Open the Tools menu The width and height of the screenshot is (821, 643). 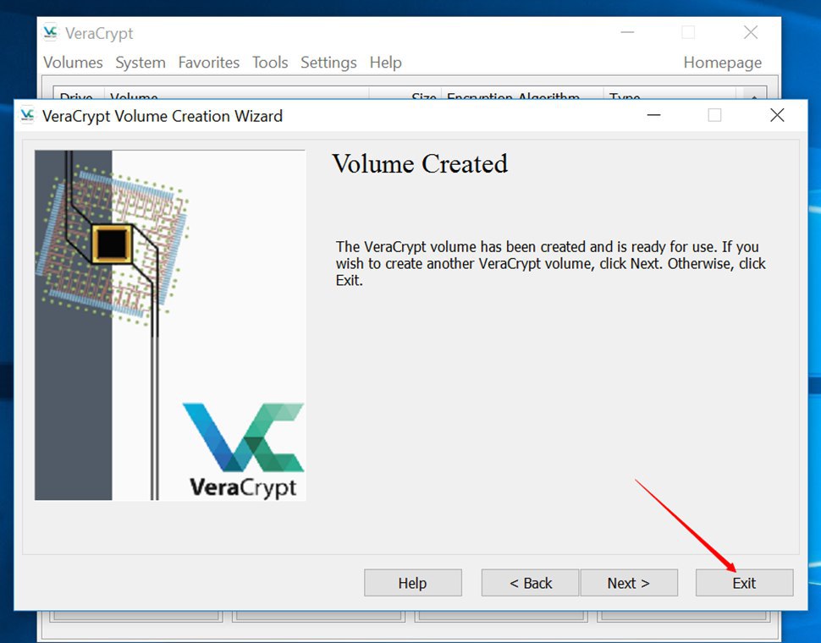pyautogui.click(x=270, y=63)
